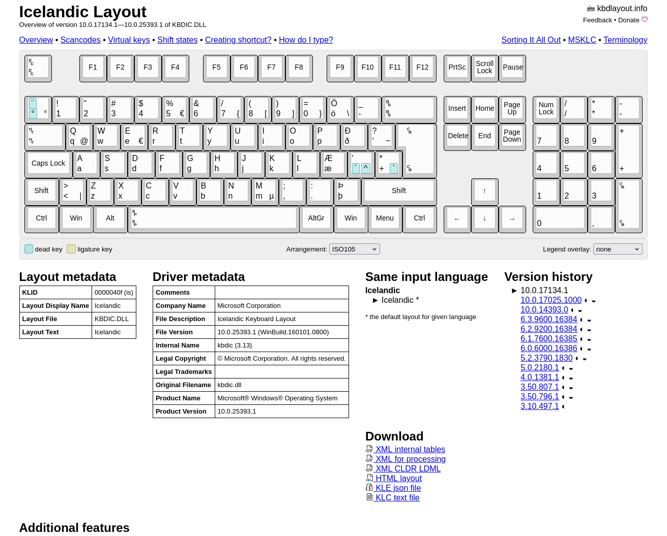The width and height of the screenshot is (667, 536).
Task: Click the KLE json file icon
Action: (369, 488)
